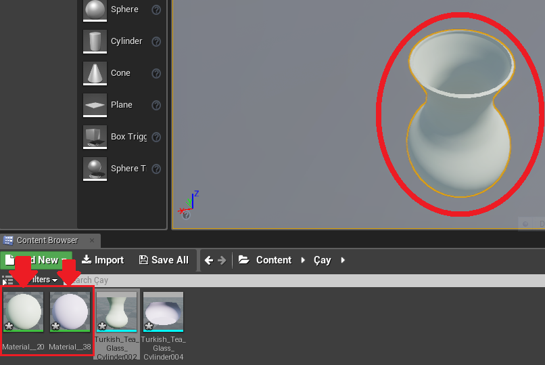
Task: Select the Box Trigger thumbnail icon
Action: (95, 137)
